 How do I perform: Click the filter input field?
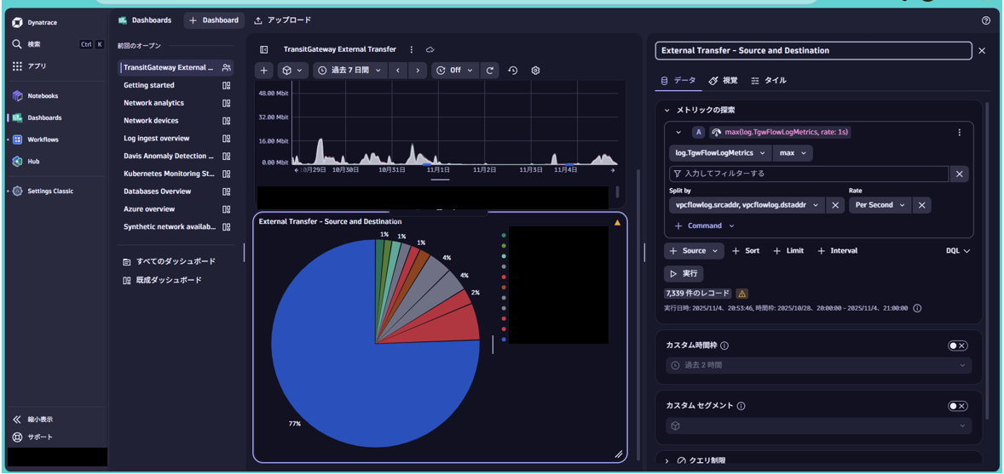pyautogui.click(x=809, y=174)
